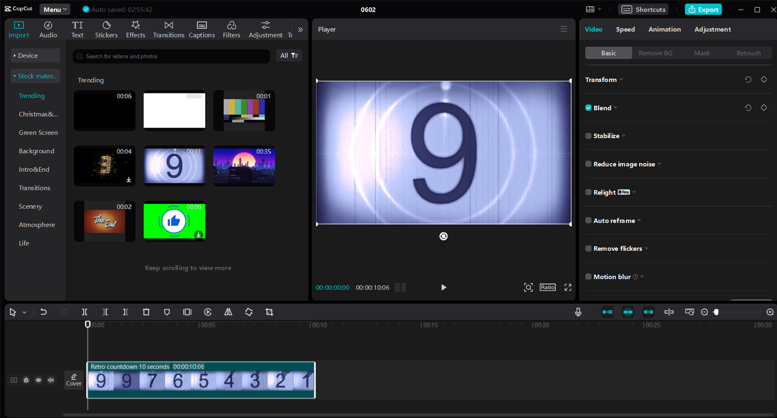Hide the video track with eye icon

pos(38,380)
